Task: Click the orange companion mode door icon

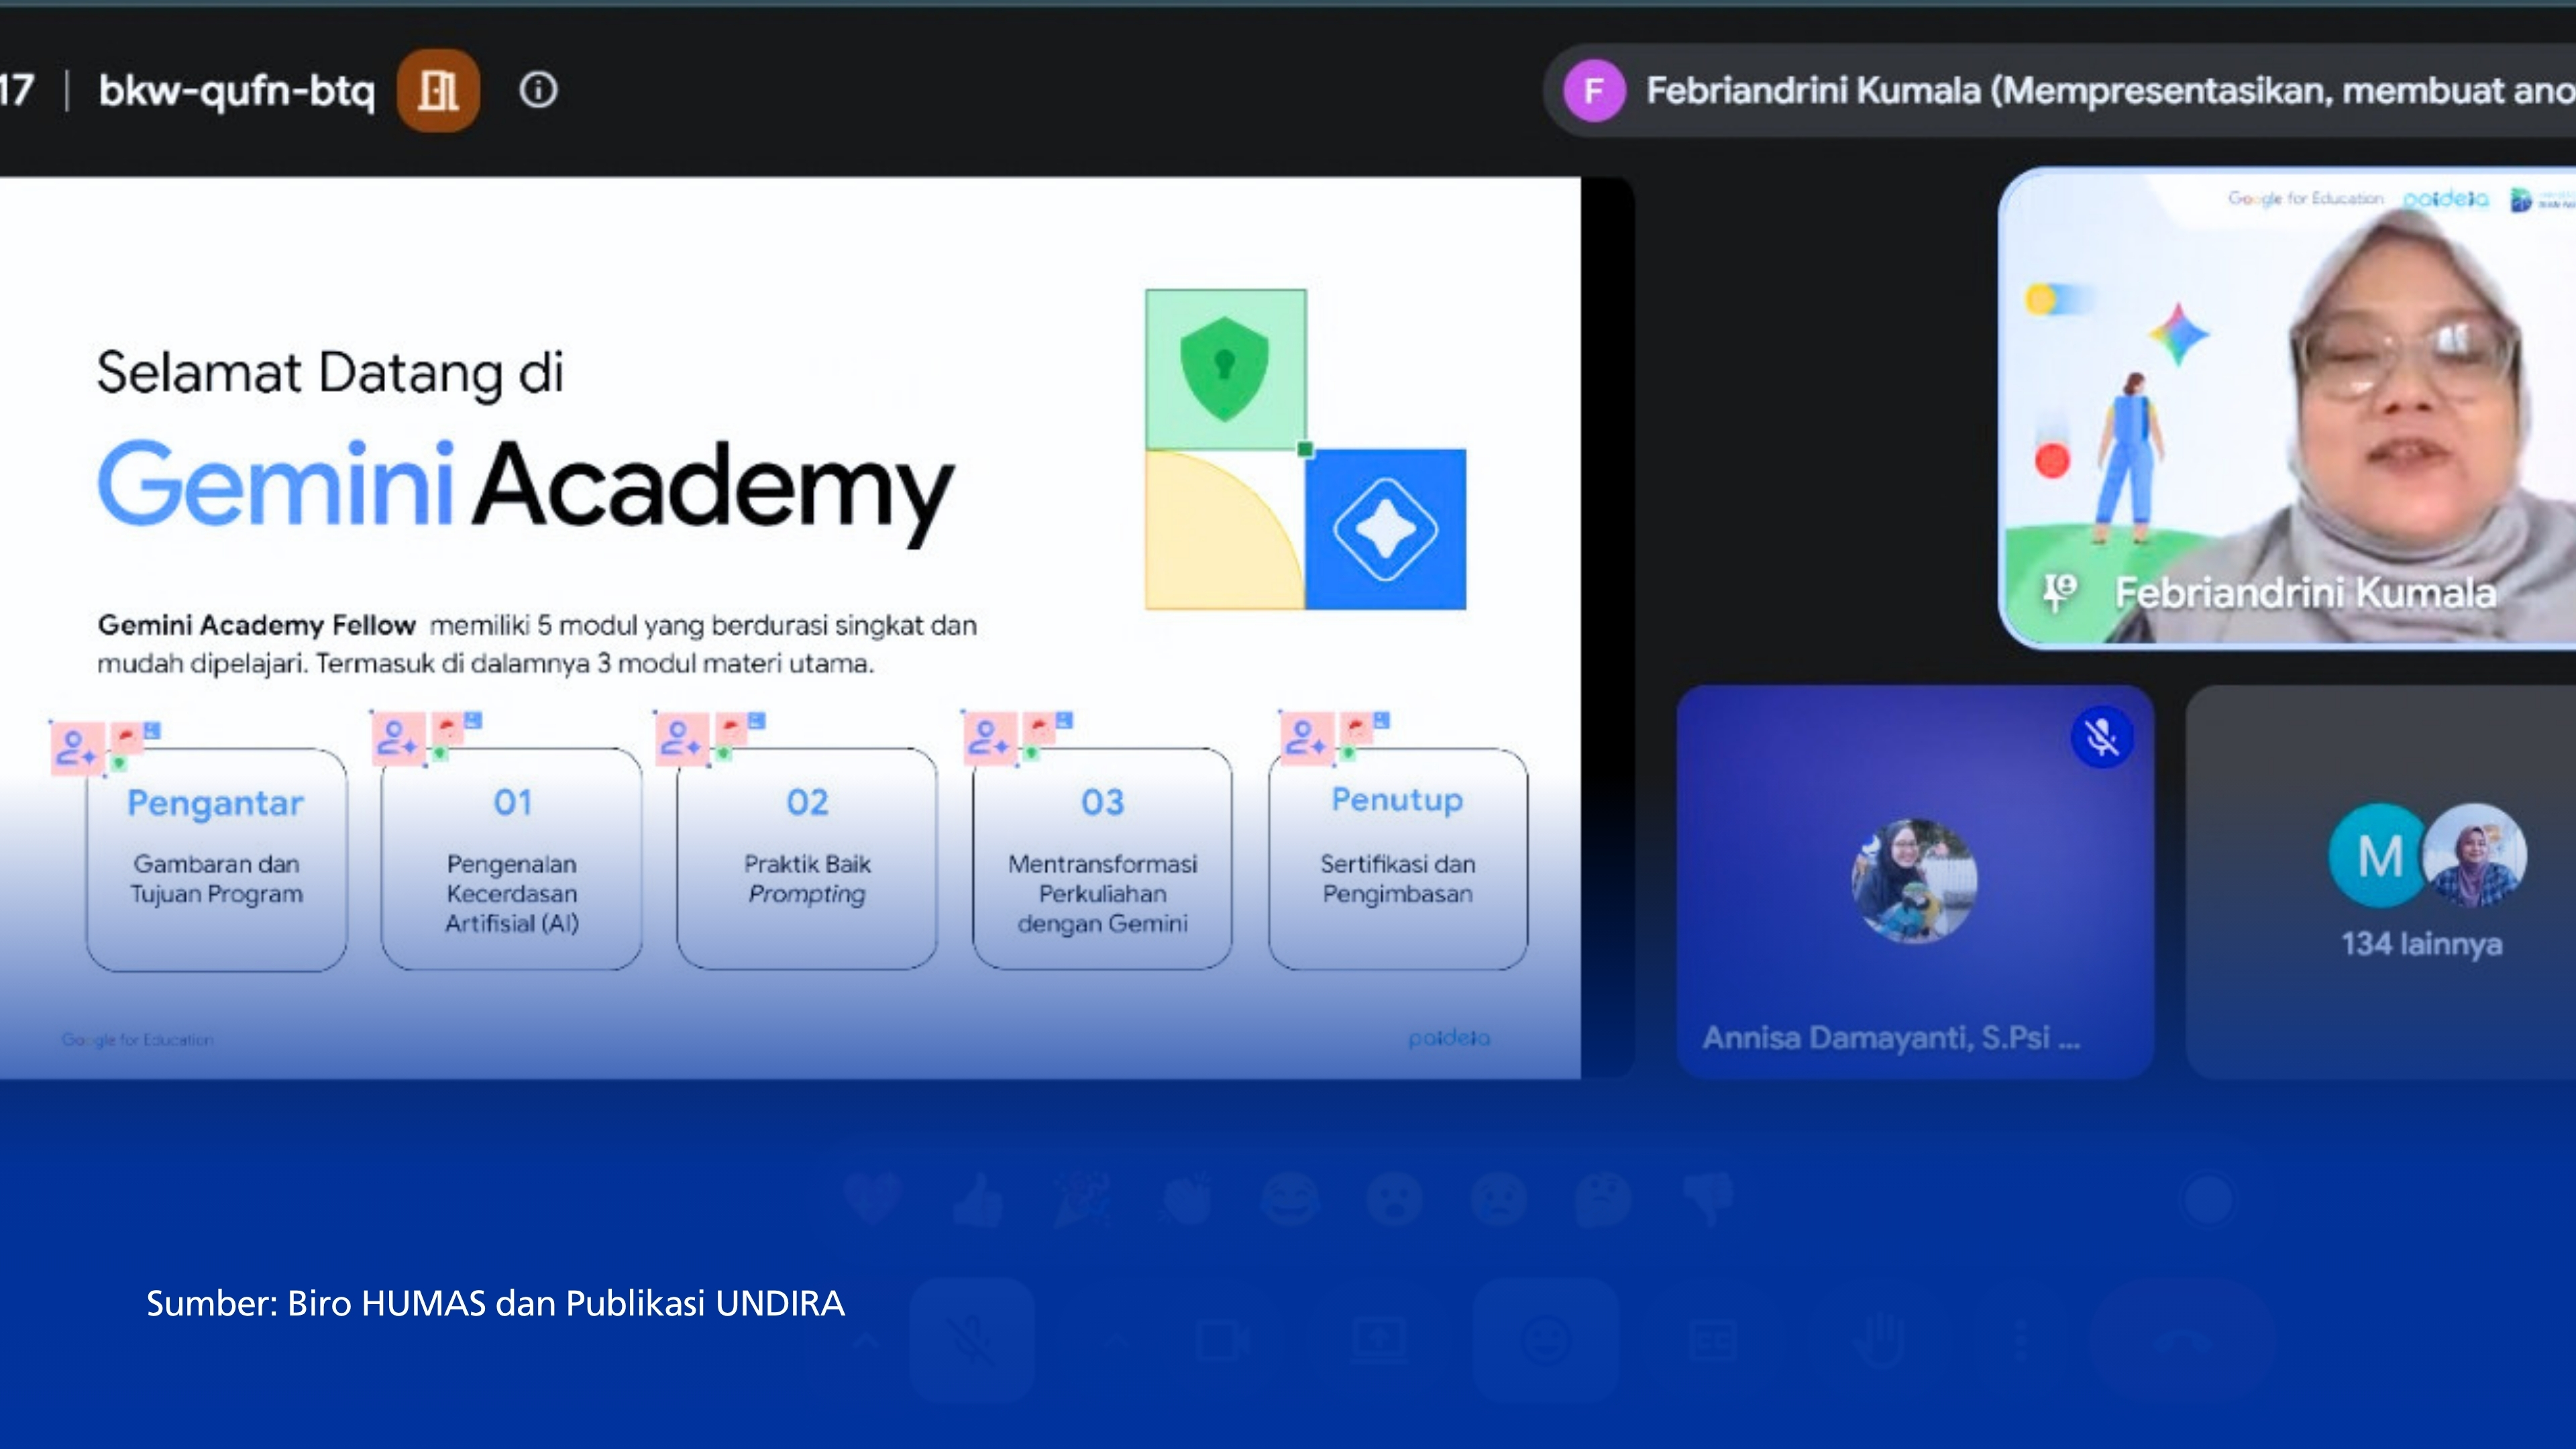Action: click(438, 91)
